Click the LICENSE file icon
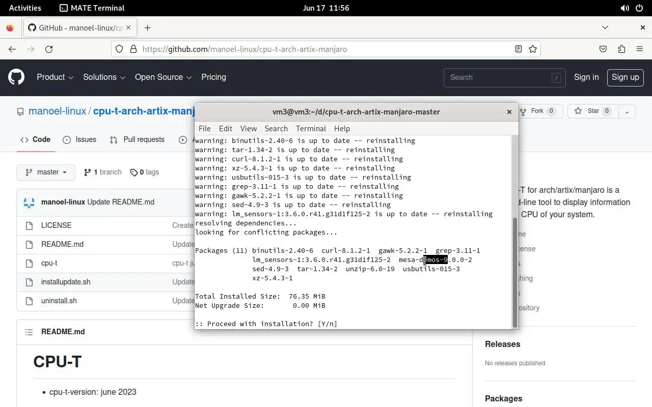This screenshot has width=652, height=407. click(29, 225)
